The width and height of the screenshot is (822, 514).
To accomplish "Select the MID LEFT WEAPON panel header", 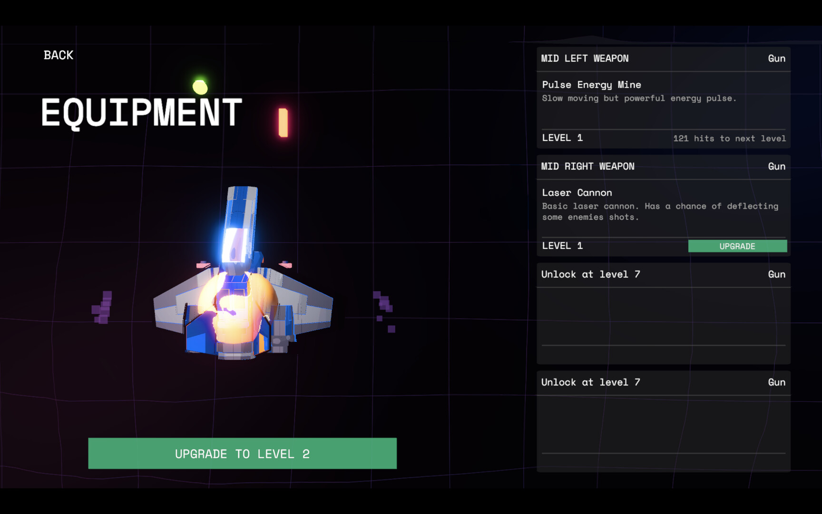I will pyautogui.click(x=585, y=59).
